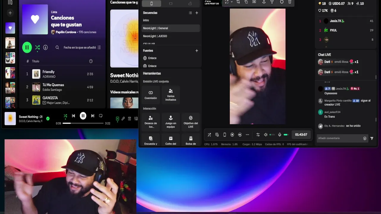Open the Deseos de los... tool
The height and width of the screenshot is (214, 381).
[151, 122]
